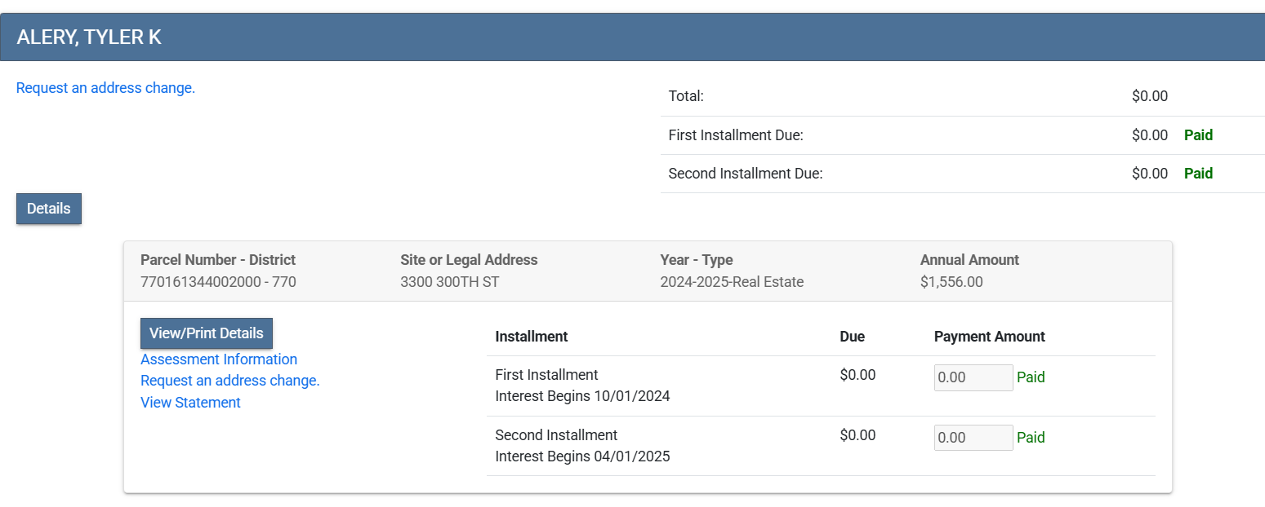Click the site address 3300 300TH ST
Screen dimensions: 1265x507
pos(449,282)
